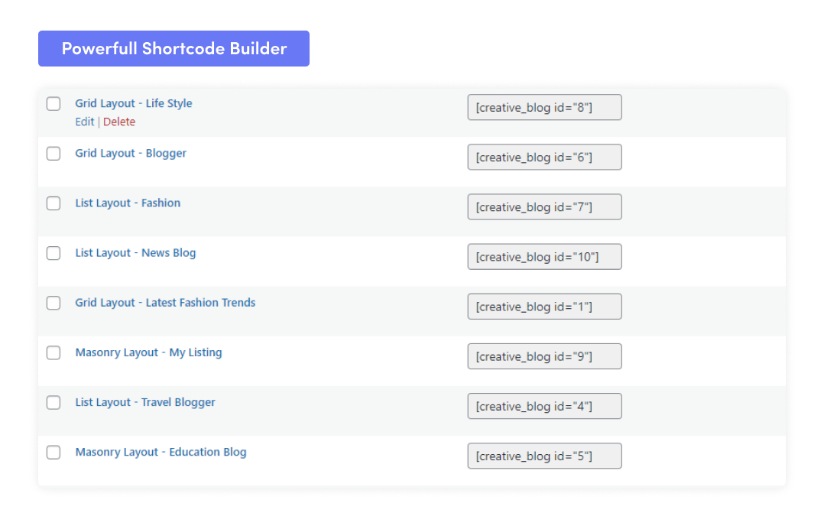Open the Masonry Layout - My Listing link
This screenshot has height=526, width=824.
[x=148, y=352]
